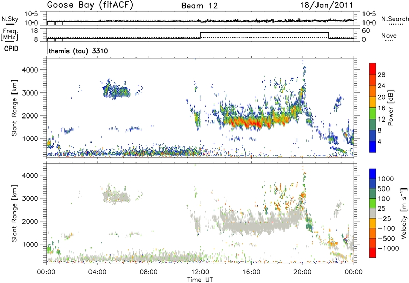This screenshot has width=409, height=283.
Task: Click 'Slant Range [km]' label of the velocity panel
Action: click(x=14, y=213)
